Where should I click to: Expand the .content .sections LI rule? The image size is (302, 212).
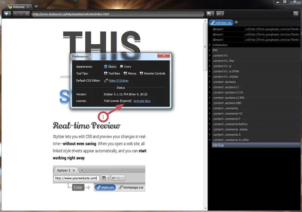click(x=210, y=87)
